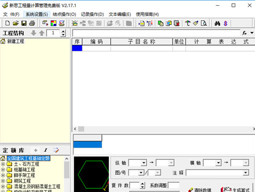255x192 pixels.
Task: Click the formula input field at top
Action: [x=157, y=33]
